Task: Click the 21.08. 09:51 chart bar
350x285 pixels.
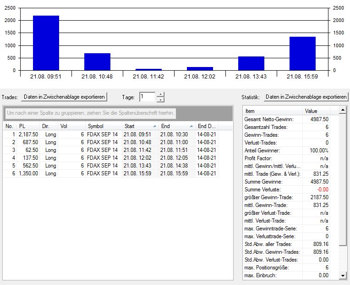Action: pos(46,43)
